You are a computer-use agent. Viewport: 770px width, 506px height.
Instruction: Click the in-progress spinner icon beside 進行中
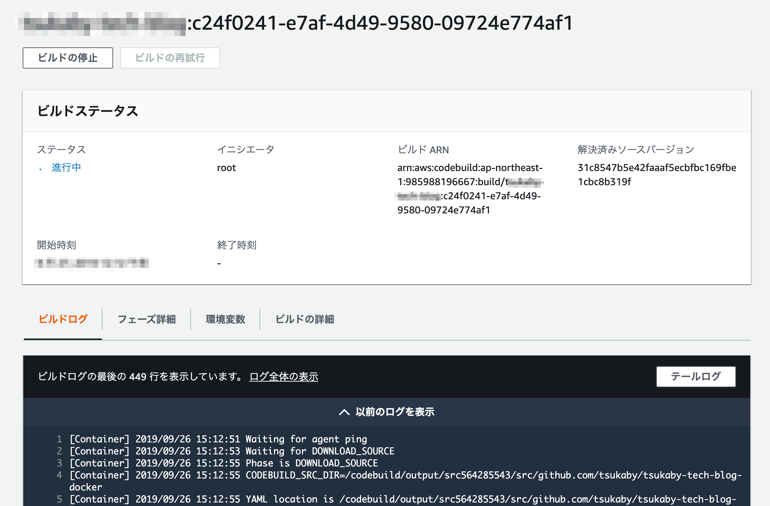click(x=41, y=169)
